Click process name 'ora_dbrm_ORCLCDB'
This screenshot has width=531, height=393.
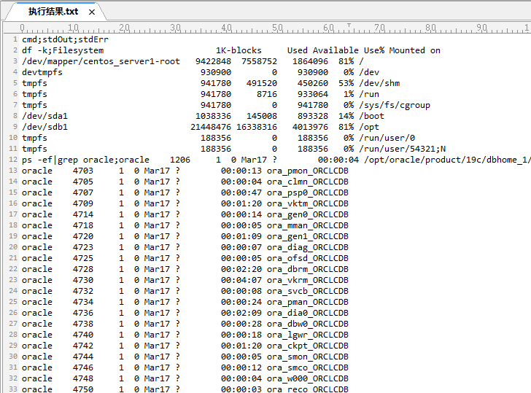pos(308,269)
